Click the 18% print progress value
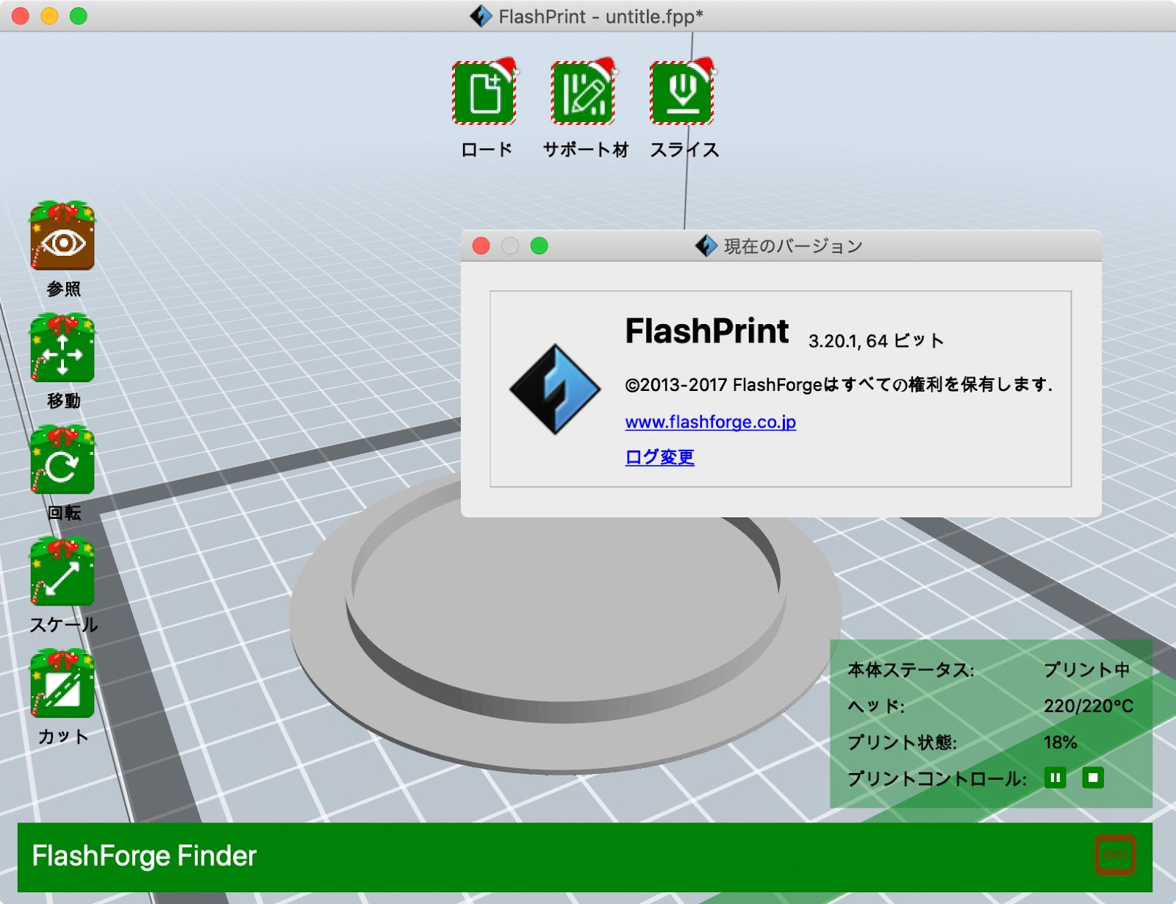 [x=1060, y=742]
